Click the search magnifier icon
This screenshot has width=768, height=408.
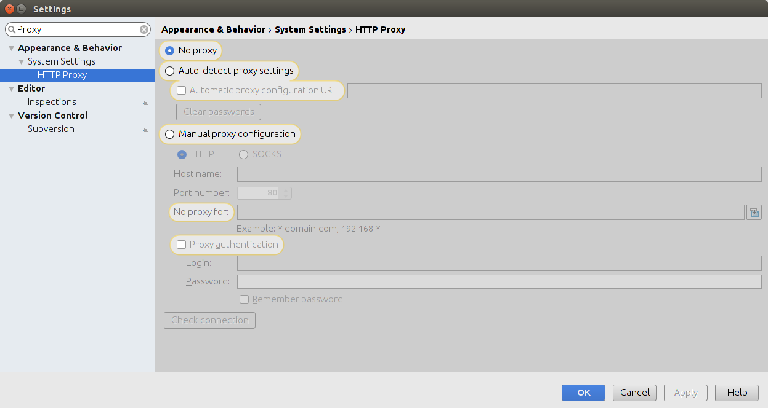(x=11, y=29)
